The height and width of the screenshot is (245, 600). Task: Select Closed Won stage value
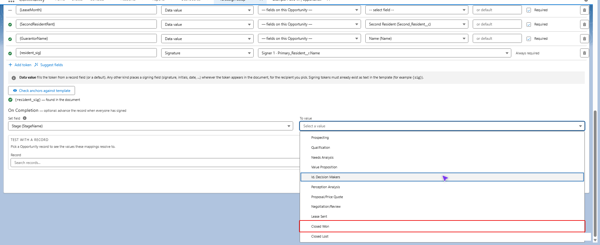click(x=442, y=226)
